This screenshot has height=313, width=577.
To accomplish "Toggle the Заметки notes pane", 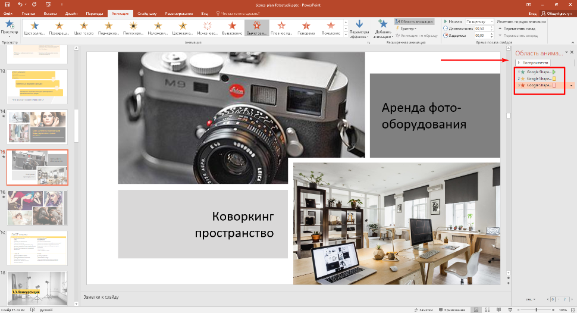I will point(424,309).
